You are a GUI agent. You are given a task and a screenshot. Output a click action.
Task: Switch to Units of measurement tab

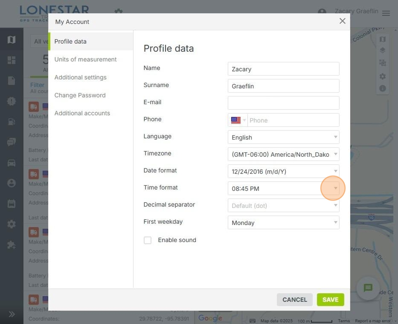tap(85, 59)
